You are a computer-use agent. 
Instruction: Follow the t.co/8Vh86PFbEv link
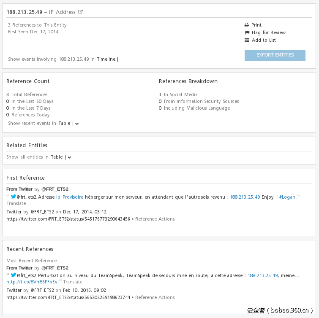(x=32, y=282)
